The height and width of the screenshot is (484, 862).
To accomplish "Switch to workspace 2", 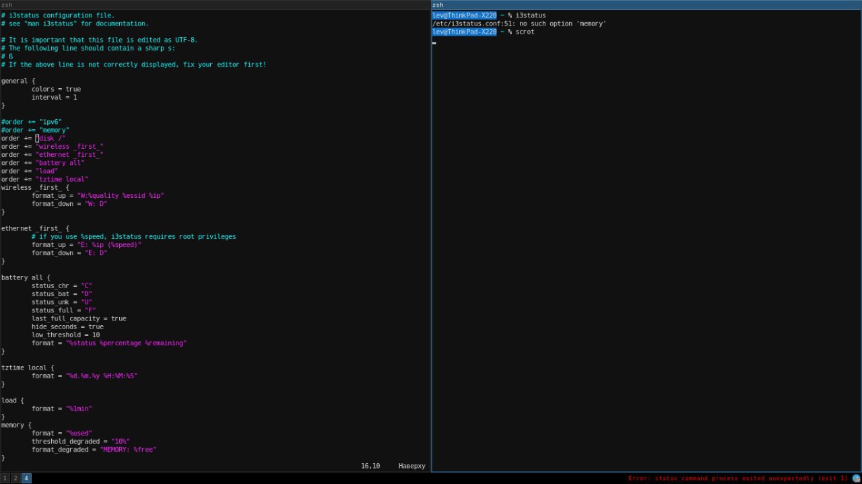I will tap(15, 478).
